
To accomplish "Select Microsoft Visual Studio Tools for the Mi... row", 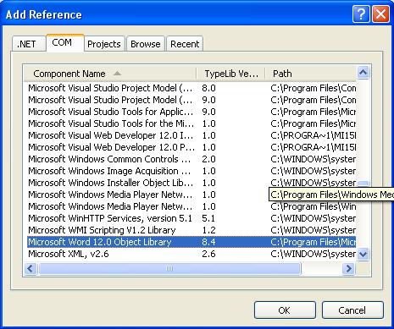I will point(191,123).
